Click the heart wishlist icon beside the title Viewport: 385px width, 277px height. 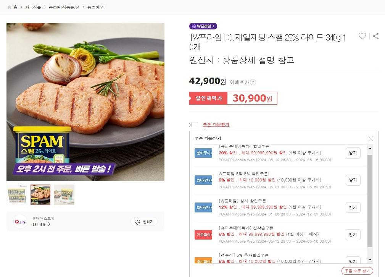[362, 36]
